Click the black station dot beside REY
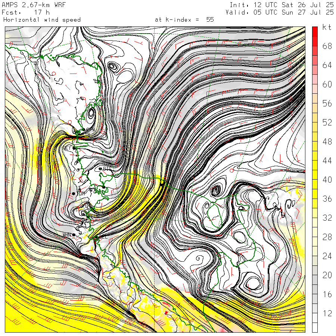The height and width of the screenshot is (336, 336). pyautogui.click(x=74, y=148)
